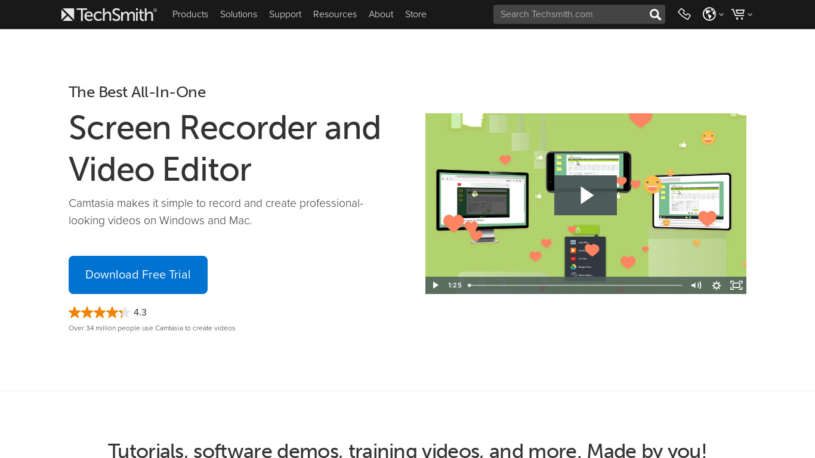Screen dimensions: 815x458
Task: Click the search magnifier icon
Action: (655, 14)
